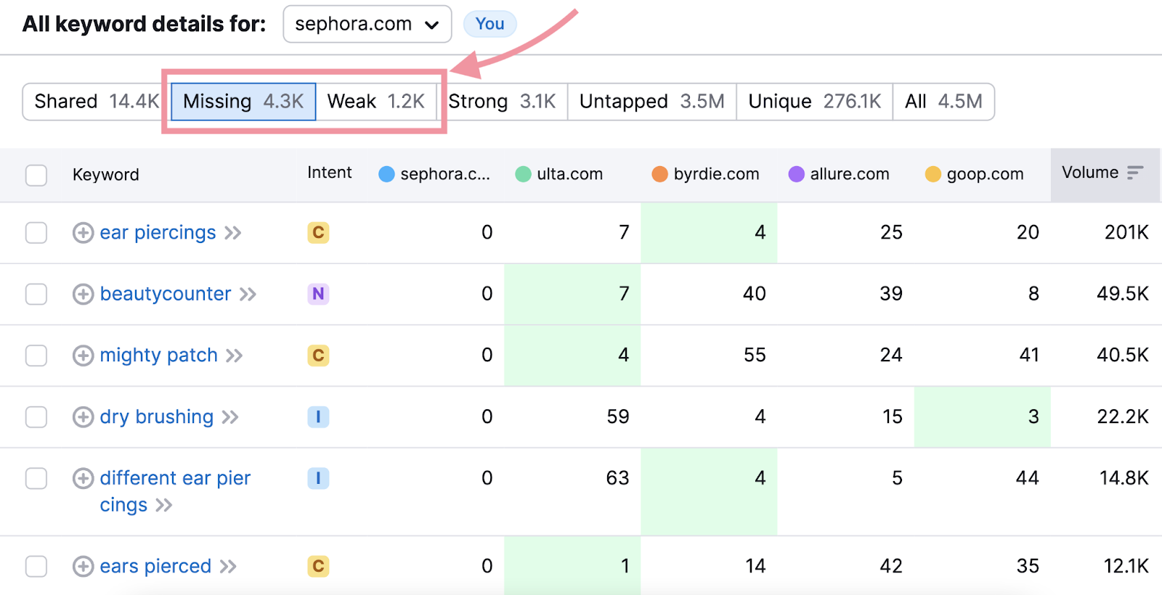Open ear piercings keyword link
Viewport: 1162px width, 595px height.
(x=158, y=232)
